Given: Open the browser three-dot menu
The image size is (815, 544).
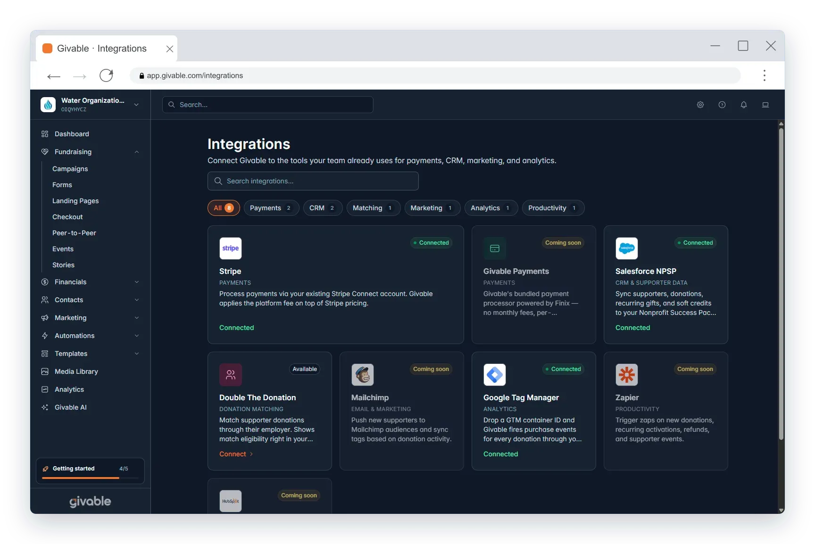Looking at the screenshot, I should coord(765,75).
